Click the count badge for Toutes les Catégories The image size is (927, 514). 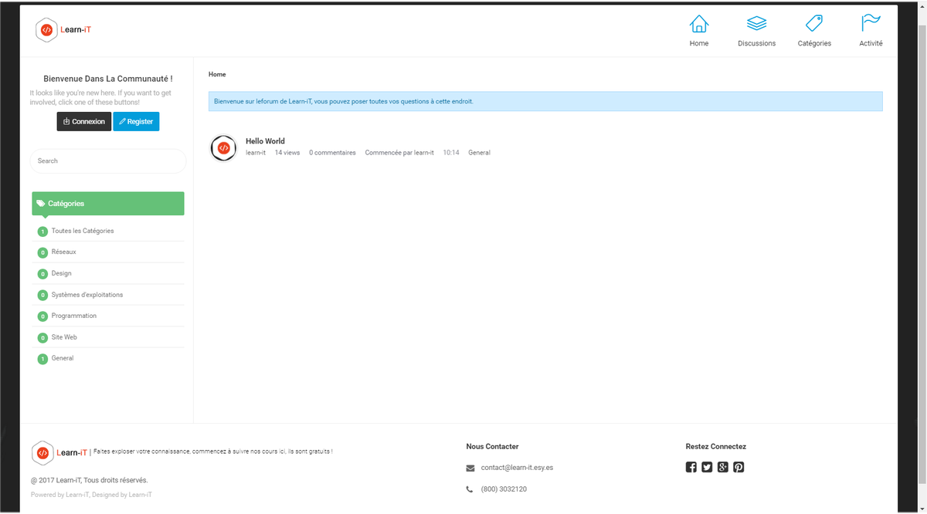[42, 232]
